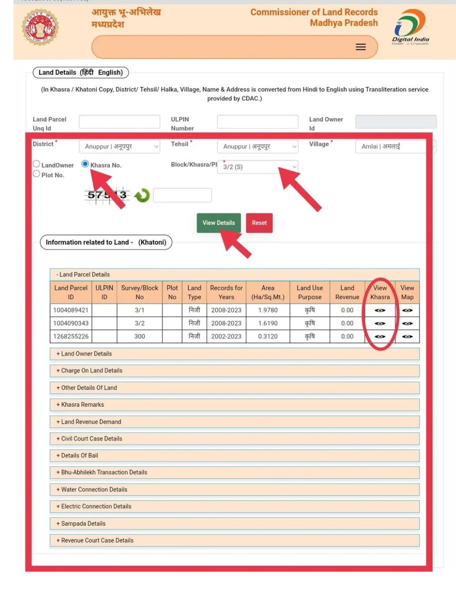Click Land Parcel ID 1268255226 cell
Screen dimensions: 456x589
click(71, 337)
